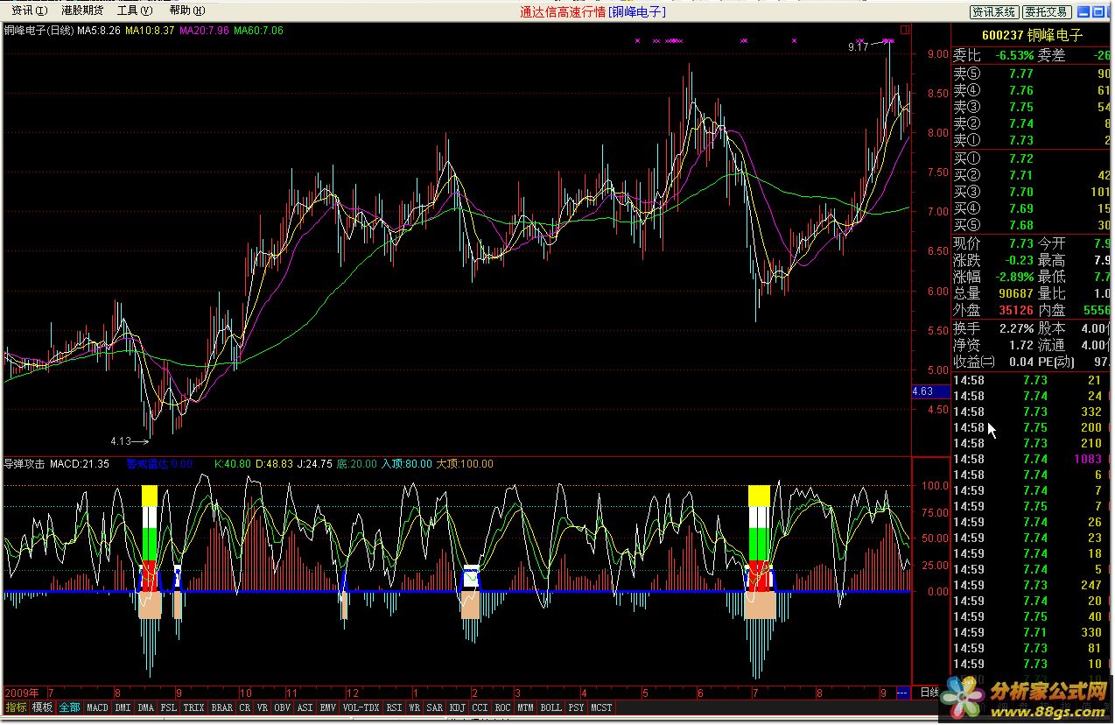
Task: Select the EMV indicator tab
Action: [x=327, y=707]
